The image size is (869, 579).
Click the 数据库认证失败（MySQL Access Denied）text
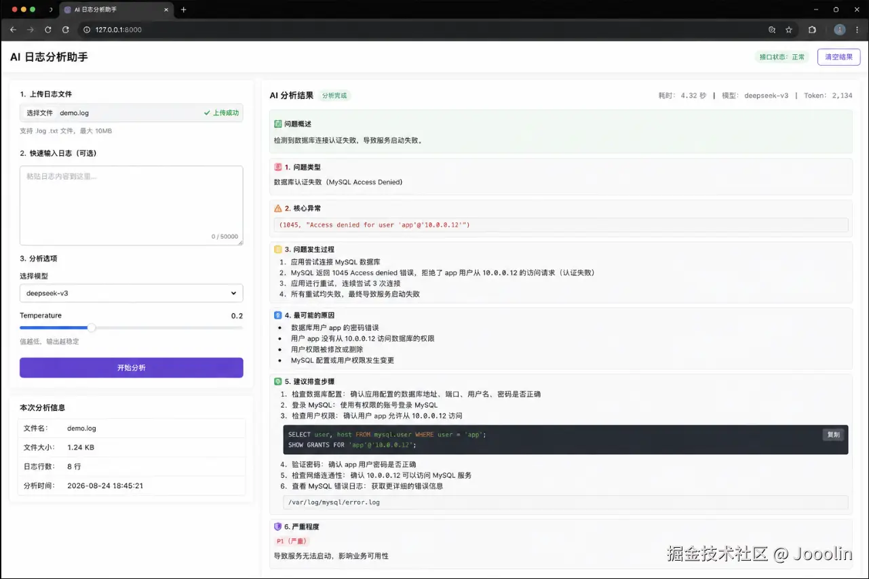pos(338,182)
